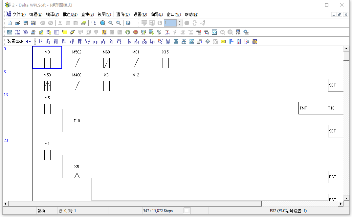Open a project with the folder icon
The width and height of the screenshot is (352, 217).
pyautogui.click(x=17, y=23)
